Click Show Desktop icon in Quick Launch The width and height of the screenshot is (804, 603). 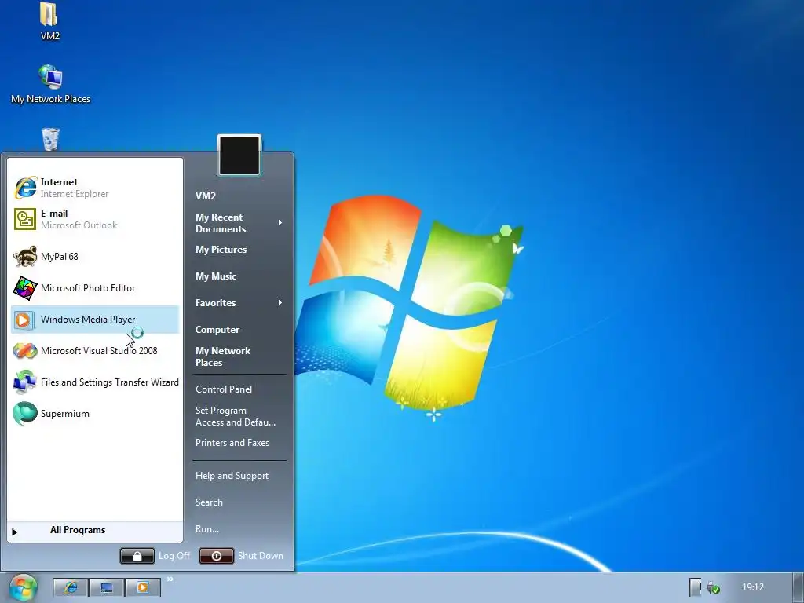(x=107, y=587)
